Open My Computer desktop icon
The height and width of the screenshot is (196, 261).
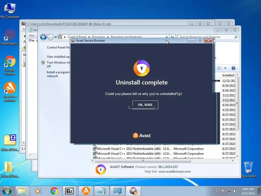click(10, 11)
